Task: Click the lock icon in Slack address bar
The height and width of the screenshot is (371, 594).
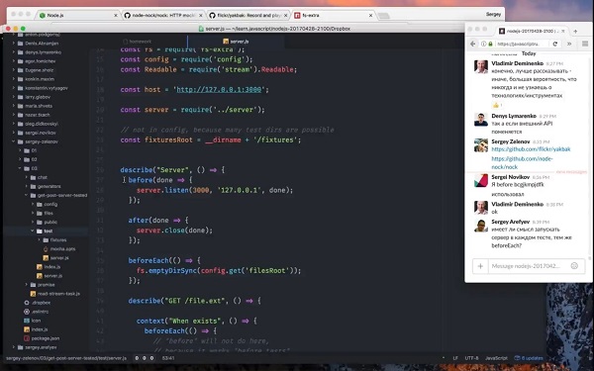Action: [x=491, y=44]
